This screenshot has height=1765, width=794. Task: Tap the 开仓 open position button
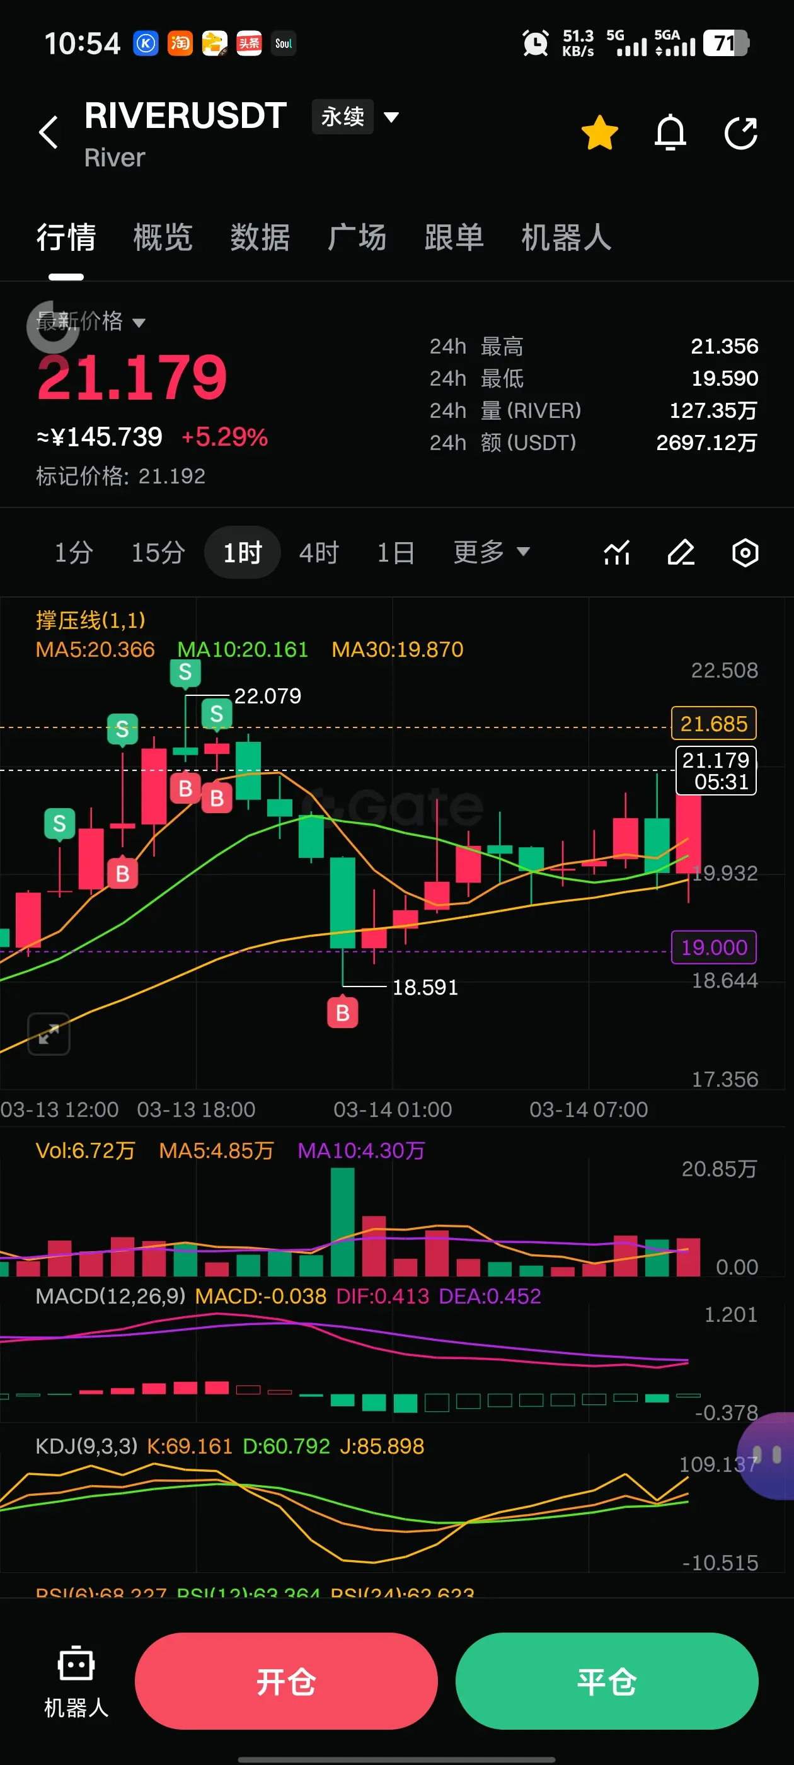286,1681
